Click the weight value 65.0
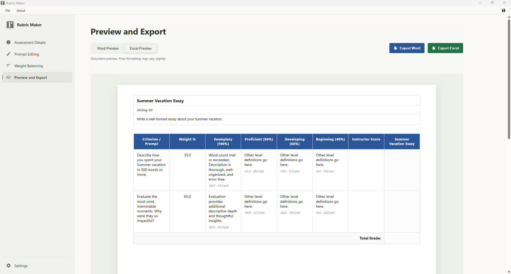This screenshot has height=274, width=511. [x=187, y=196]
